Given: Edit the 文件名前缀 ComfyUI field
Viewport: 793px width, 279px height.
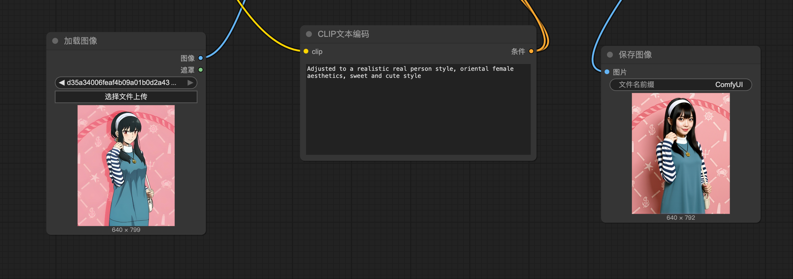Looking at the screenshot, I should 680,85.
